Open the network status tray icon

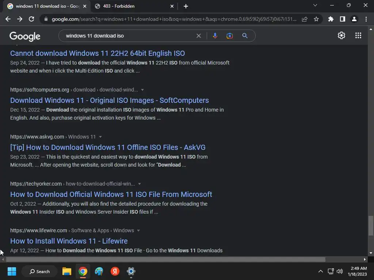click(x=331, y=271)
